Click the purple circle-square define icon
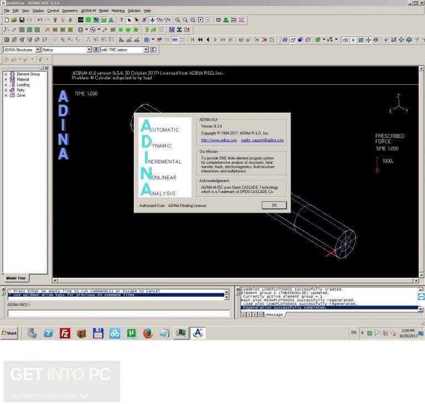Screen dimensions: 425x404 click(x=80, y=30)
